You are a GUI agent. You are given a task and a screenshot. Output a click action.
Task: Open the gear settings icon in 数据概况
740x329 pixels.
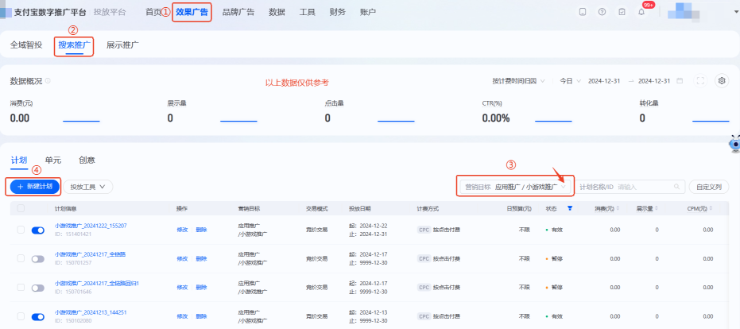(722, 81)
